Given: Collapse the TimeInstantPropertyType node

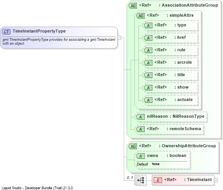Looking at the screenshot, I should pyautogui.click(x=119, y=38).
